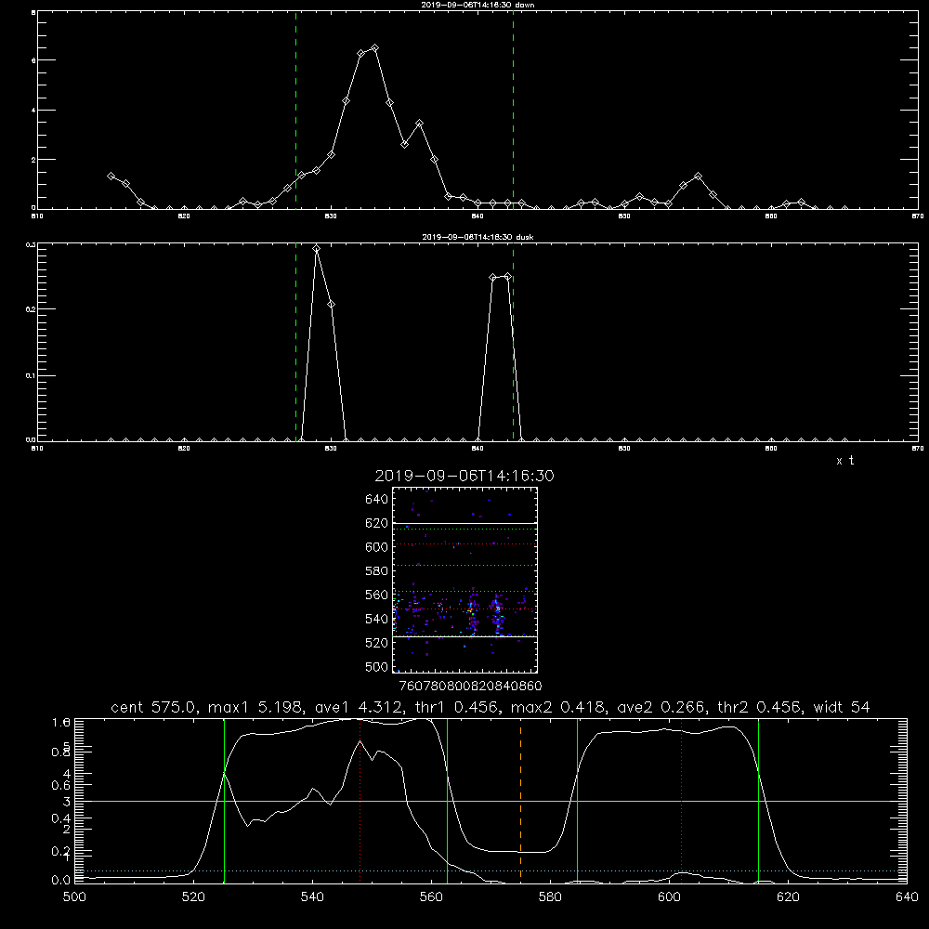929x929 pixels.
Task: Click the dusk diamond marker just above 0.2
Action: pos(332,304)
